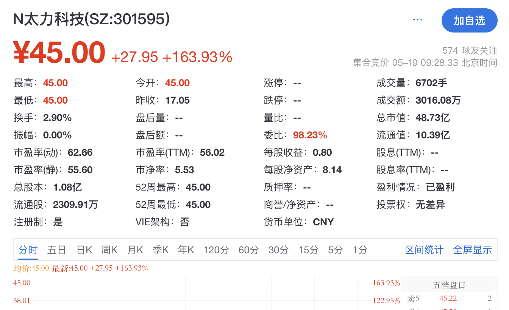Select the 五日 chart tab
The height and width of the screenshot is (310, 509).
click(57, 250)
